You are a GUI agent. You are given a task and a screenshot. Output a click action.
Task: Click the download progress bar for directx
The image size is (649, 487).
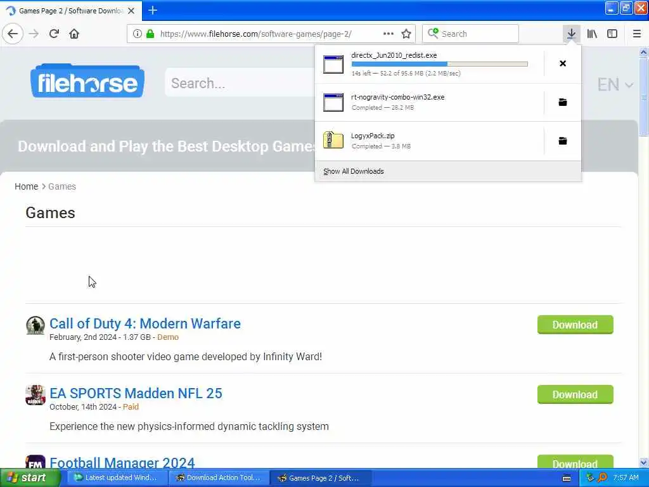(x=440, y=64)
